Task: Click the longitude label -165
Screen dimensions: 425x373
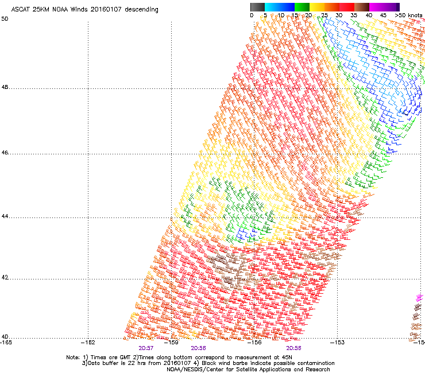Action: coord(6,343)
